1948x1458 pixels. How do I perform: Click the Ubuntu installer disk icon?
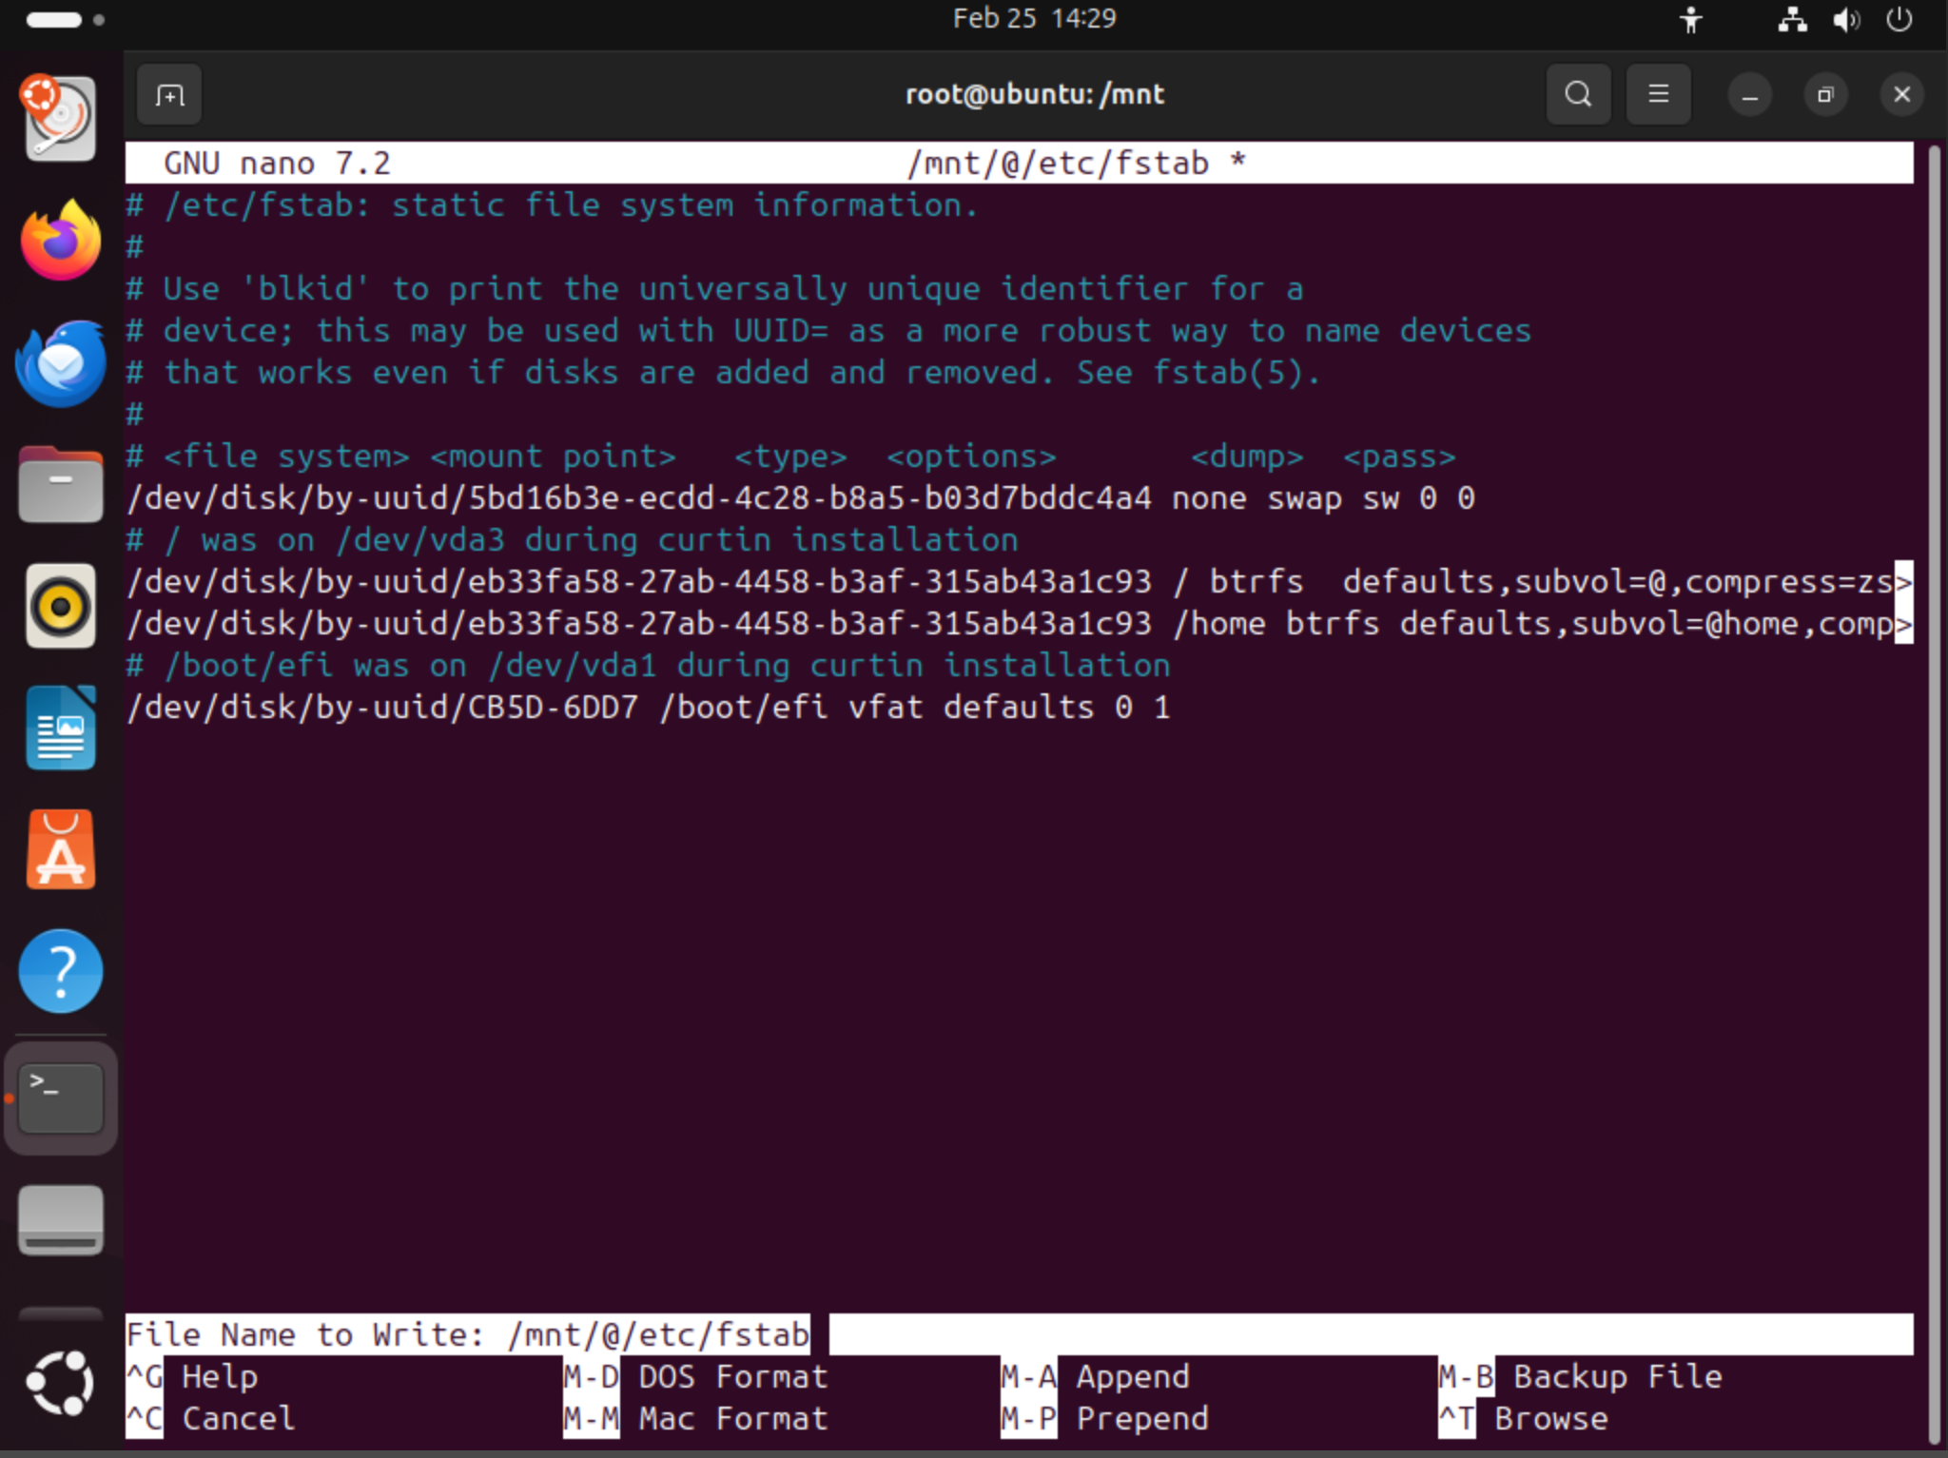click(x=61, y=119)
